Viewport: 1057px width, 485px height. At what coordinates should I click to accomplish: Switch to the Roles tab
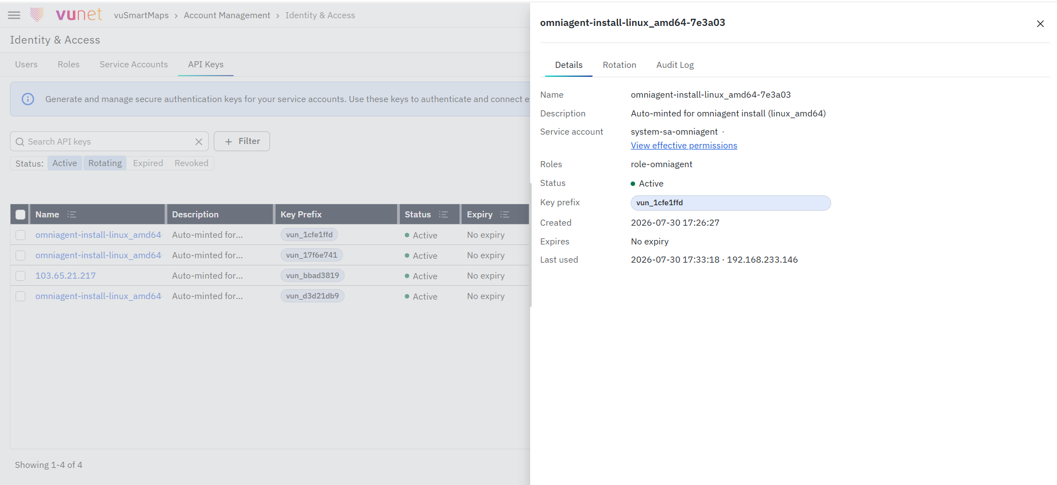(x=68, y=65)
